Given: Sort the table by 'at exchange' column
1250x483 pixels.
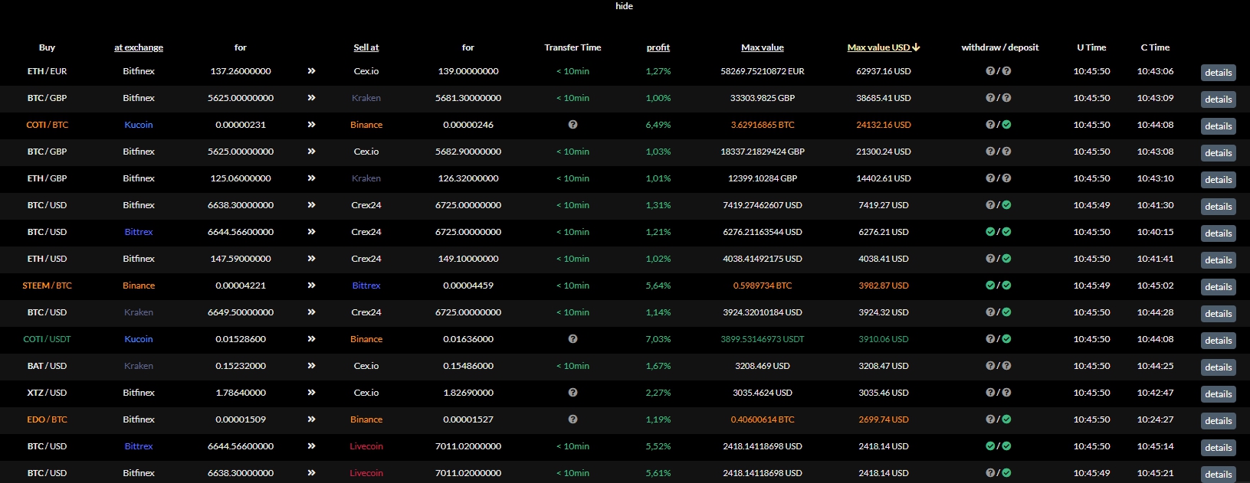Looking at the screenshot, I should click(x=139, y=47).
